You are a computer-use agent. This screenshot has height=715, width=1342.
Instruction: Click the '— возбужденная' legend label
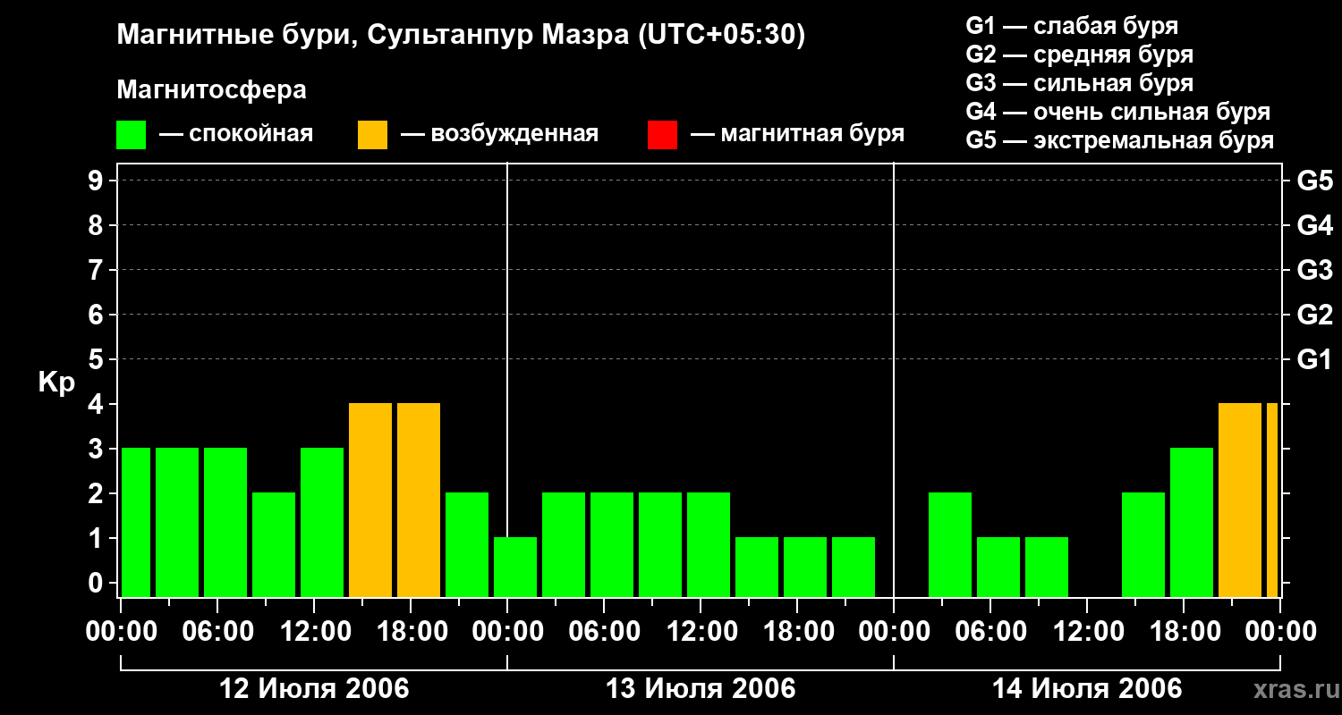[499, 134]
